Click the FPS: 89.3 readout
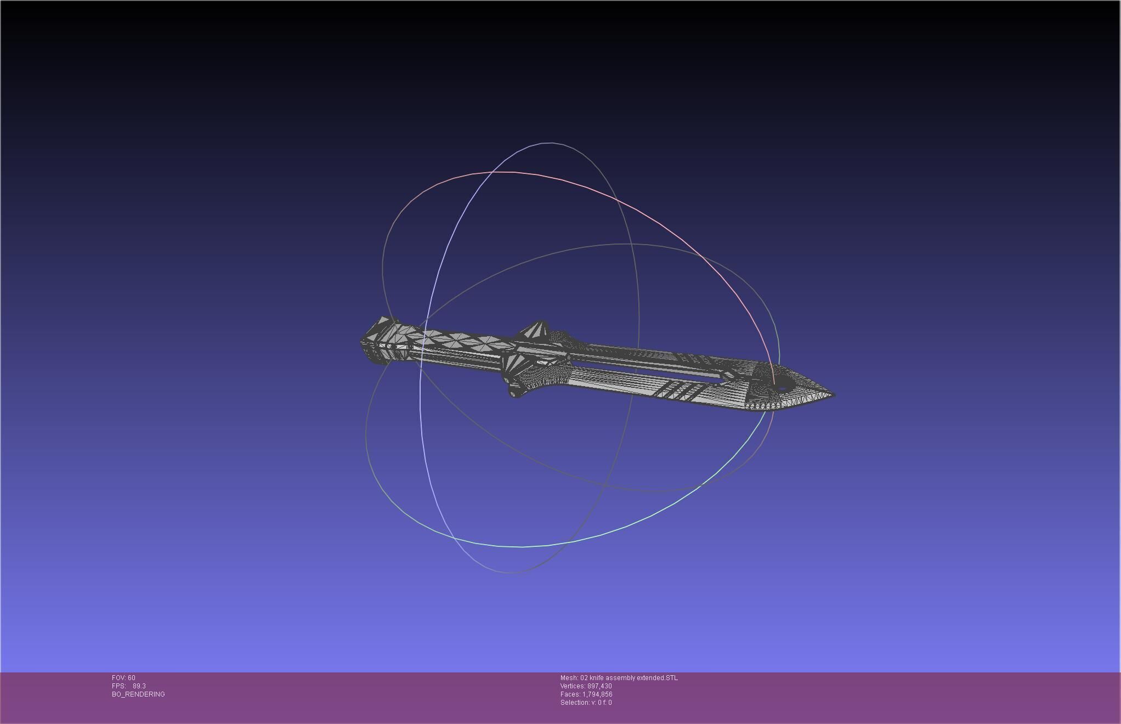 pyautogui.click(x=129, y=686)
